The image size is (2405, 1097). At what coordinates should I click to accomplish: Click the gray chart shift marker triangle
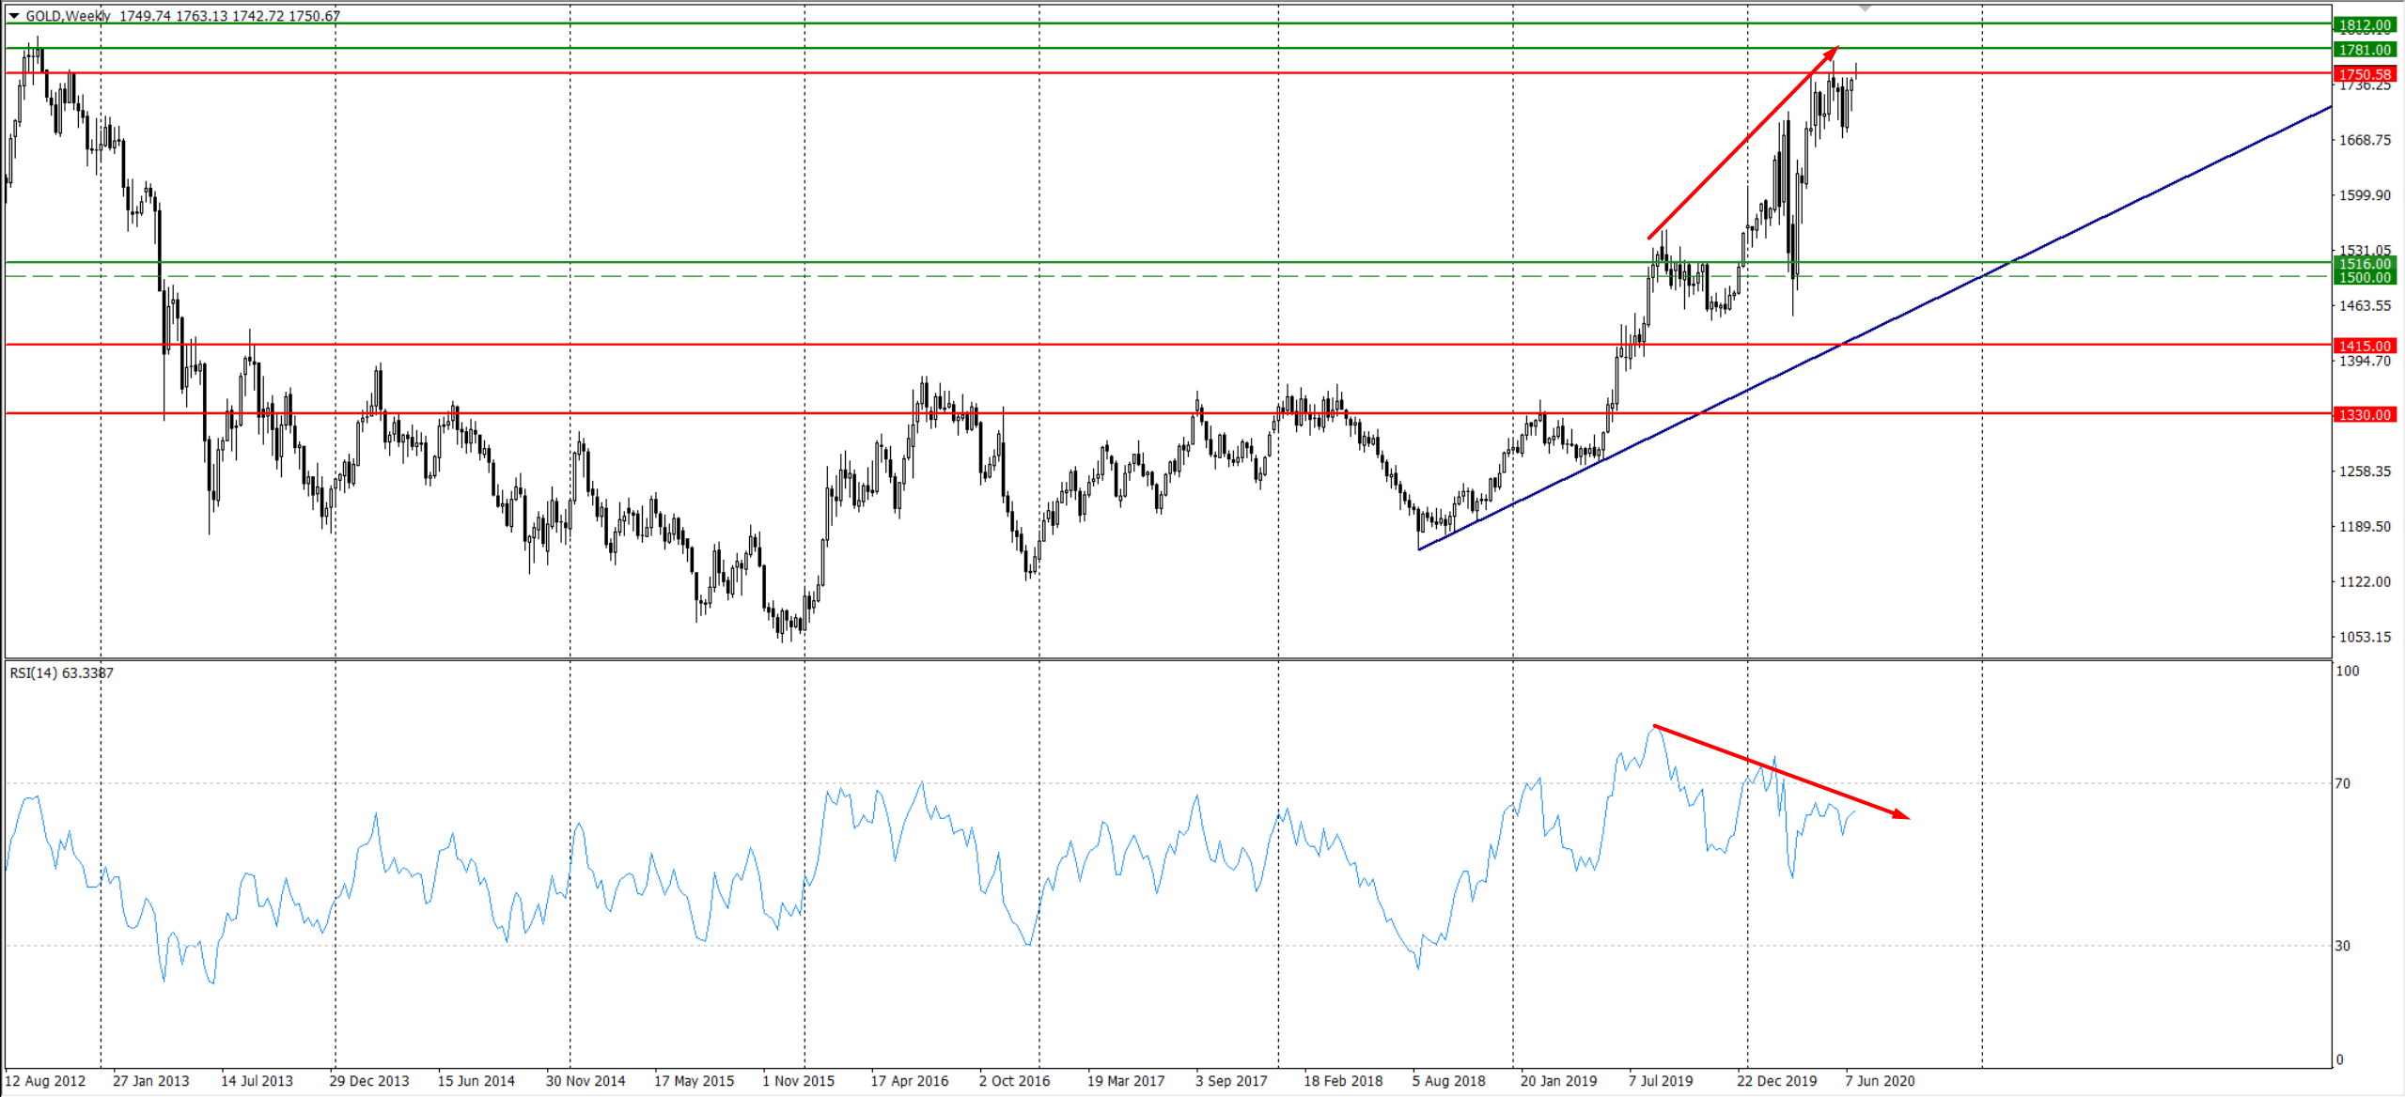click(1865, 8)
